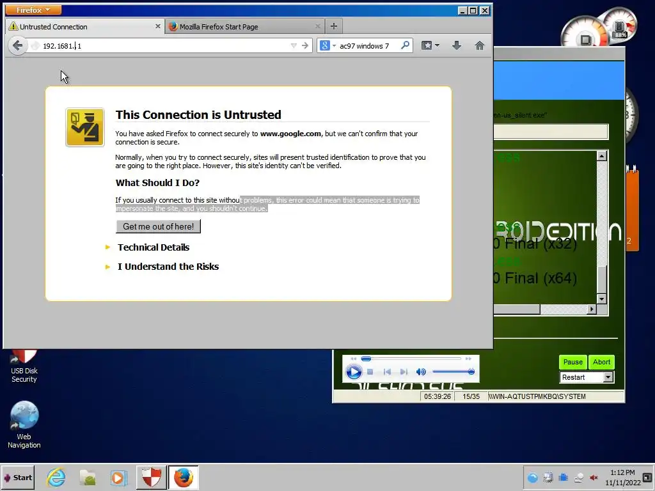
Task: Close the Mozilla Firefox Start Page tab
Action: 317,26
